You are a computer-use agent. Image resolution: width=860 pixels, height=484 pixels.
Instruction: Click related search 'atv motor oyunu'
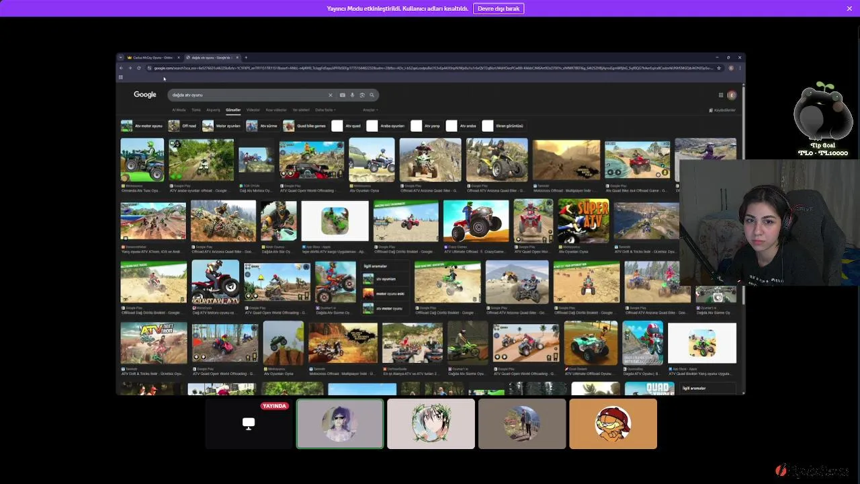coord(386,309)
